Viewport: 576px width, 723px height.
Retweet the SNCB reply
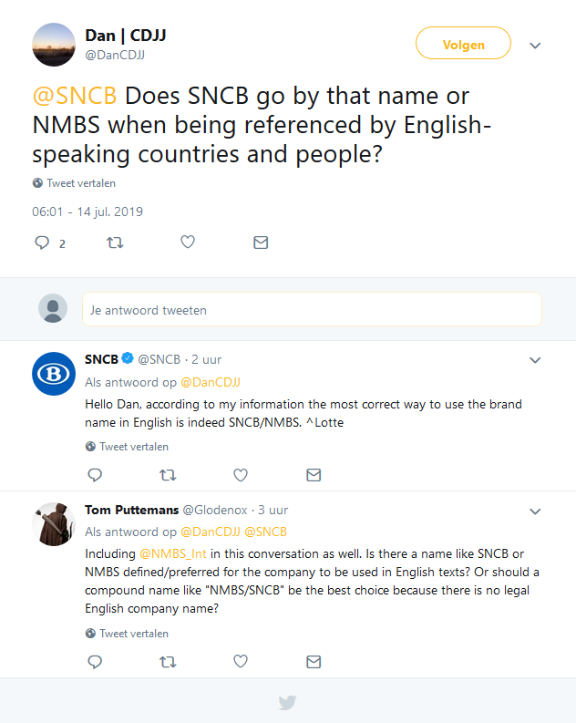click(x=168, y=475)
